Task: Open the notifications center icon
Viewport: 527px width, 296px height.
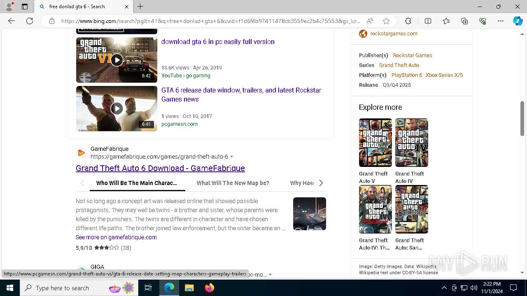Action: pos(513,288)
